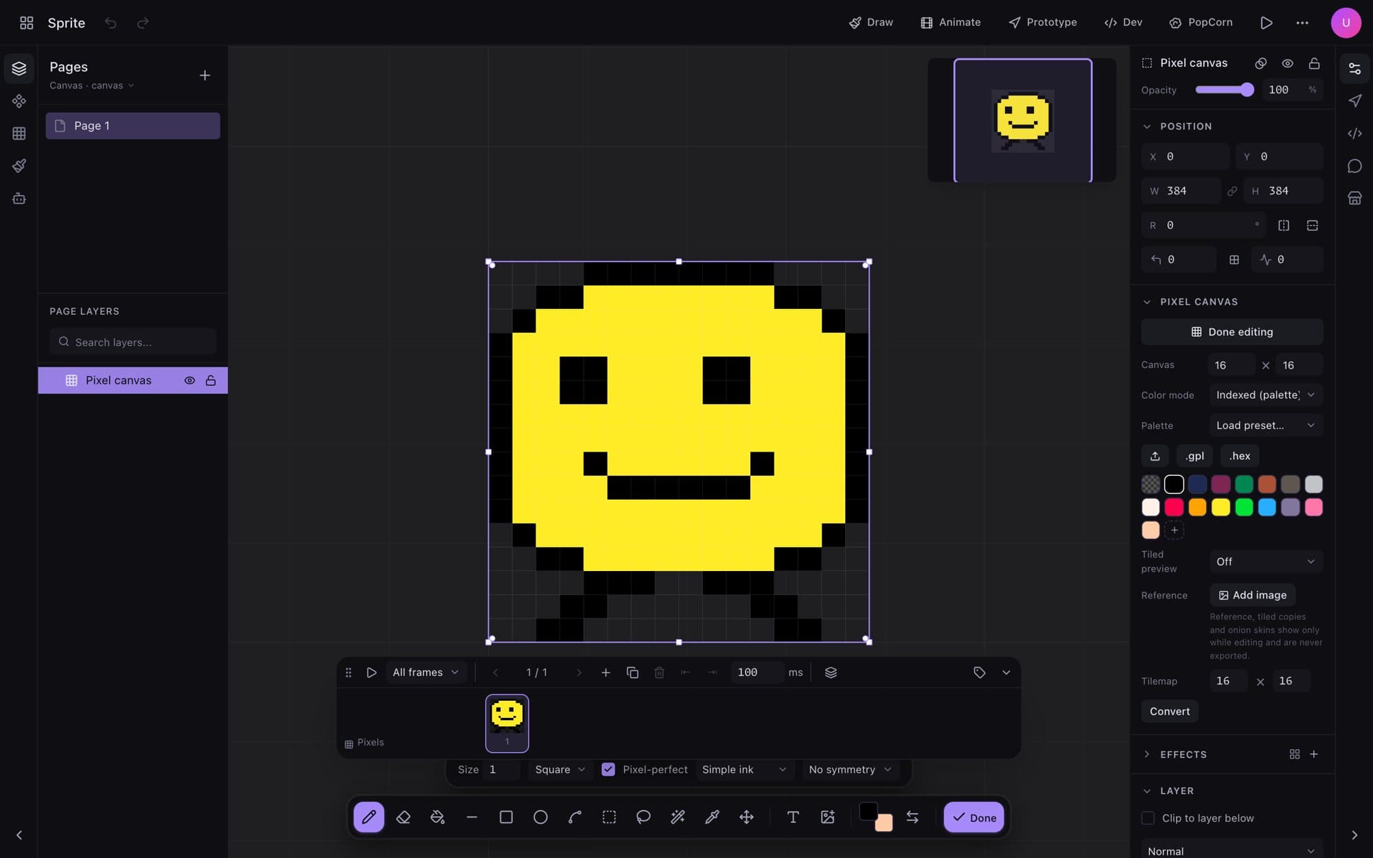Select the Text tool

(793, 817)
